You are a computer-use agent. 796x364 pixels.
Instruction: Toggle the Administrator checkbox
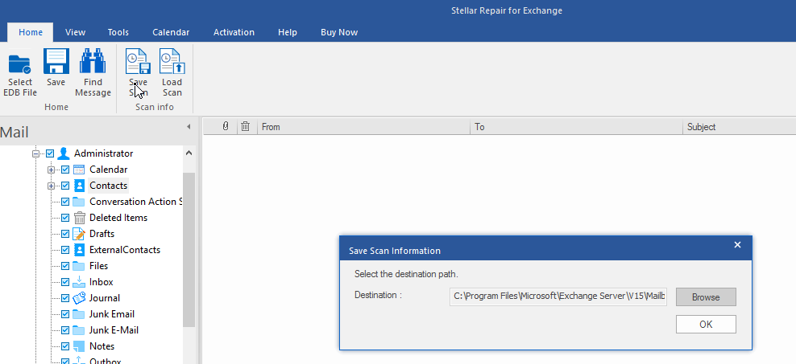pos(50,153)
